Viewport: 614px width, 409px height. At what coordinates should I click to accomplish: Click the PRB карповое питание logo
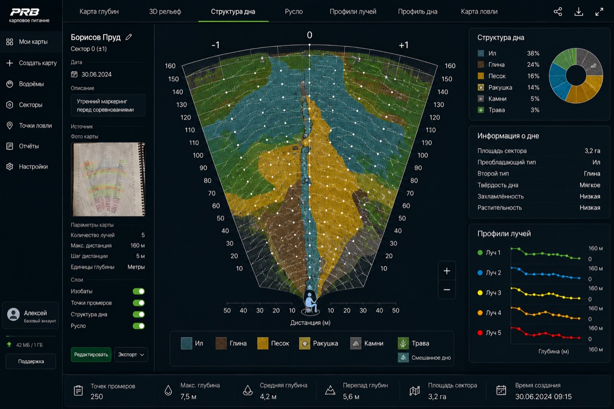[29, 15]
